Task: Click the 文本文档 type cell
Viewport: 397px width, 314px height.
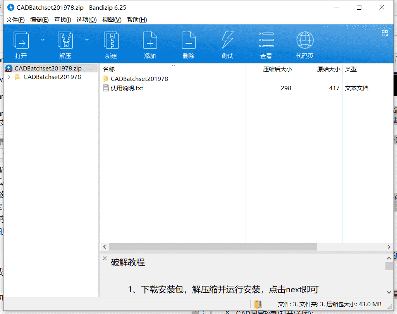Action: (x=356, y=88)
